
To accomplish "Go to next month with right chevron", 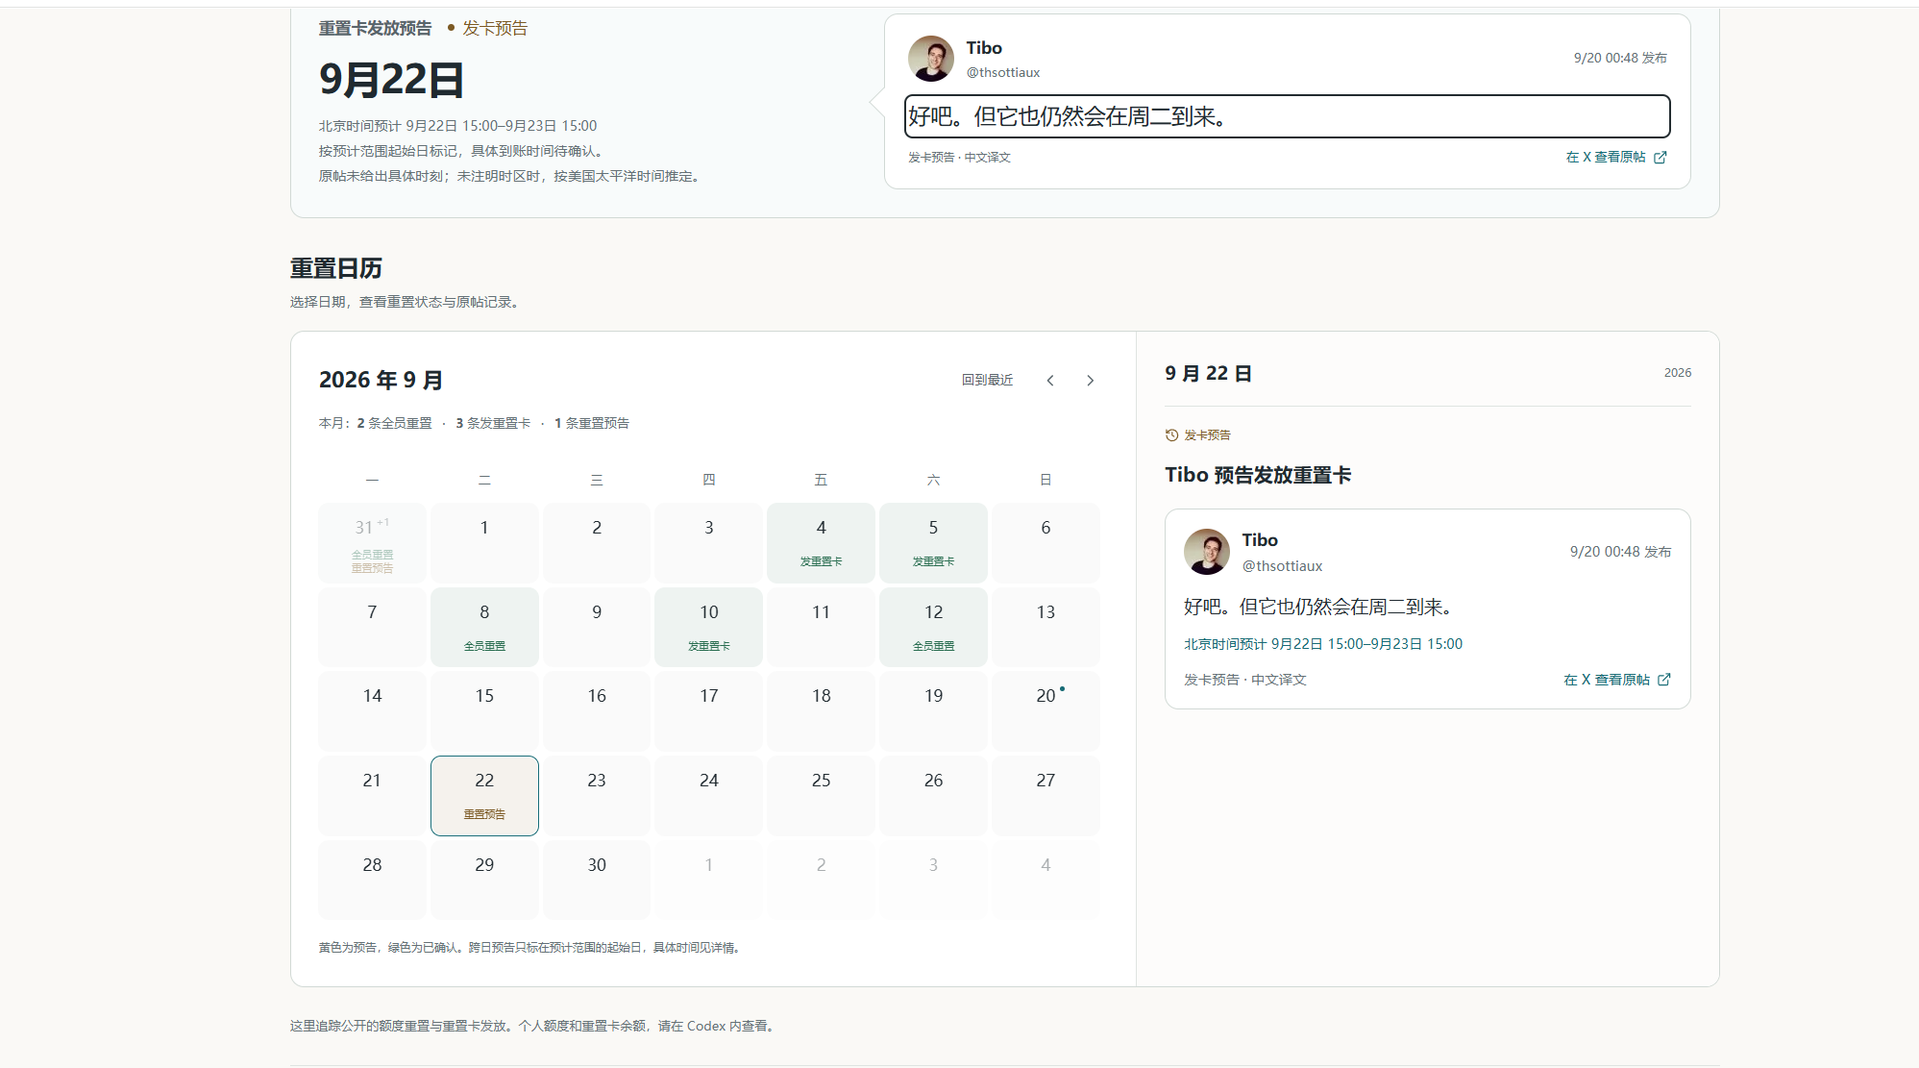I will coord(1090,381).
